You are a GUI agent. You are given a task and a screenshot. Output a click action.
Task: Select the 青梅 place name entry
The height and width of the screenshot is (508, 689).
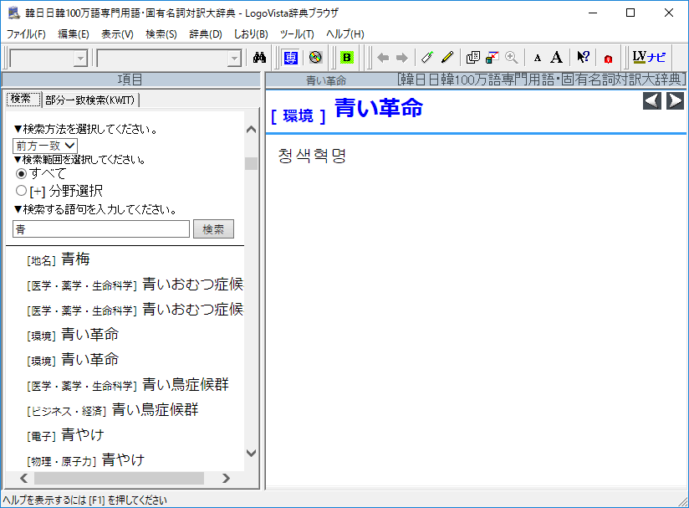[75, 259]
